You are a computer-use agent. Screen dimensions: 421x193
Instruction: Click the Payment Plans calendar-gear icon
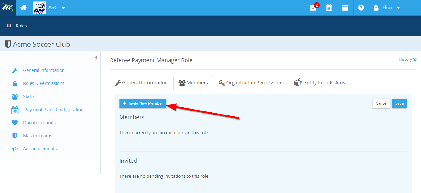[x=15, y=110]
